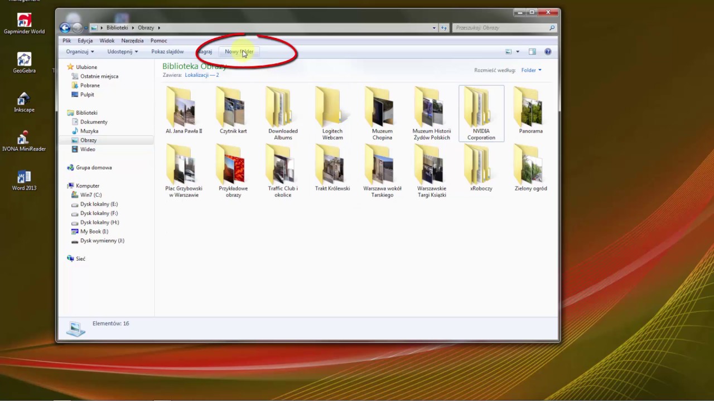The width and height of the screenshot is (714, 401).
Task: Open the Downloaded Albums folder
Action: (x=283, y=114)
